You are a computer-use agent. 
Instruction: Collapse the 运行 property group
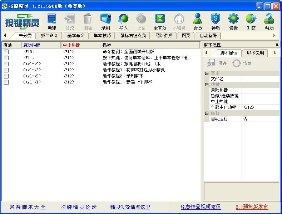[x=207, y=113]
